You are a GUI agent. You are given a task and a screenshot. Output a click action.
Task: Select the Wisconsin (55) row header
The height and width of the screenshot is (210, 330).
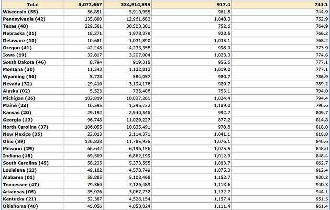coord(21,11)
